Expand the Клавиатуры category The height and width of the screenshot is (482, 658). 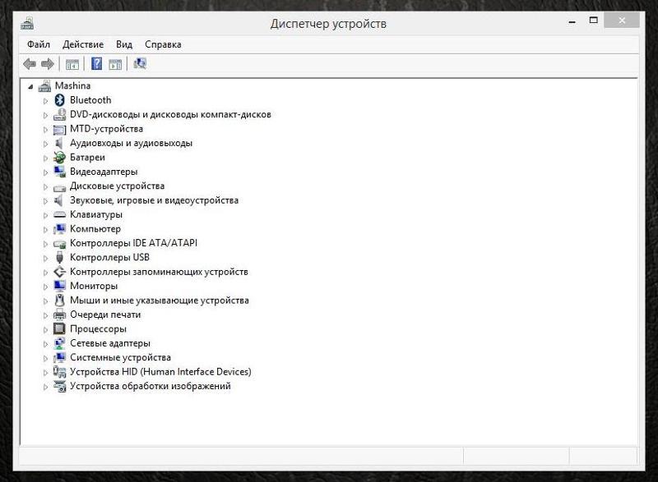[x=45, y=215]
